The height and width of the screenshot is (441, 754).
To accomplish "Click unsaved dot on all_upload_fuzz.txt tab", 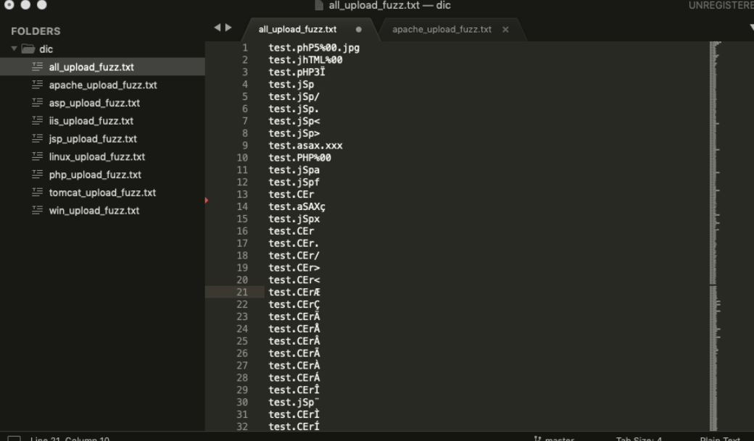I will (358, 30).
